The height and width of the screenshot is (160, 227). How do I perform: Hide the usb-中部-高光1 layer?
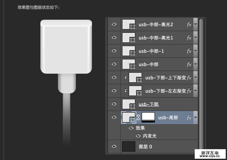coord(114,38)
